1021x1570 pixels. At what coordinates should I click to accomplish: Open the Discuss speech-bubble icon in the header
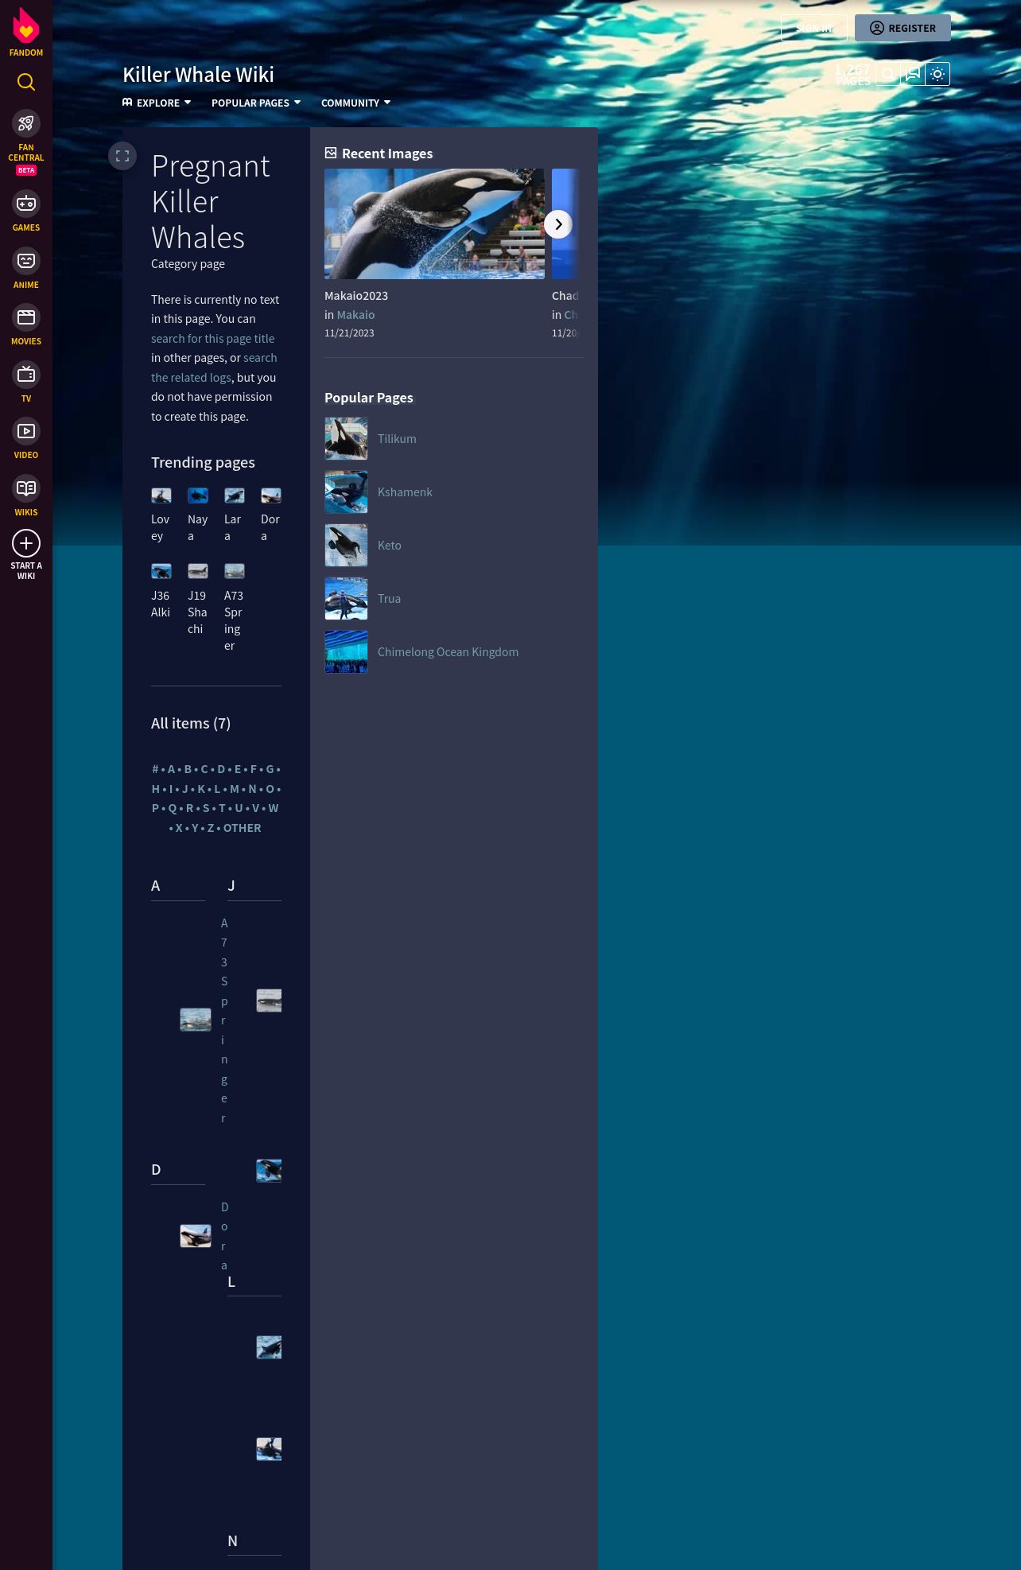(x=913, y=74)
